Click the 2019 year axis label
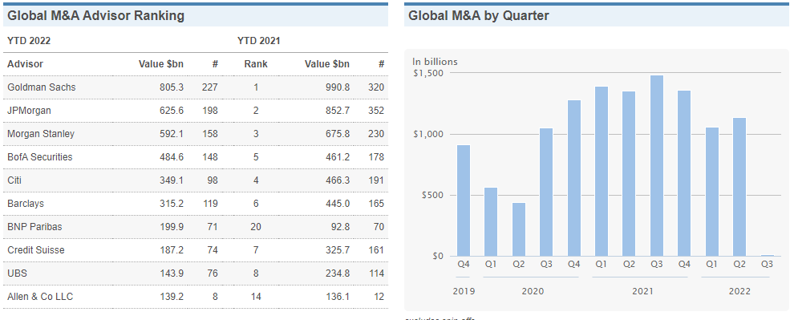 (x=464, y=291)
